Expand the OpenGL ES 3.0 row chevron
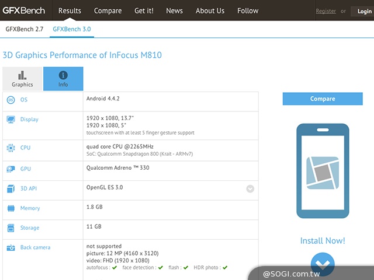 click(250, 189)
